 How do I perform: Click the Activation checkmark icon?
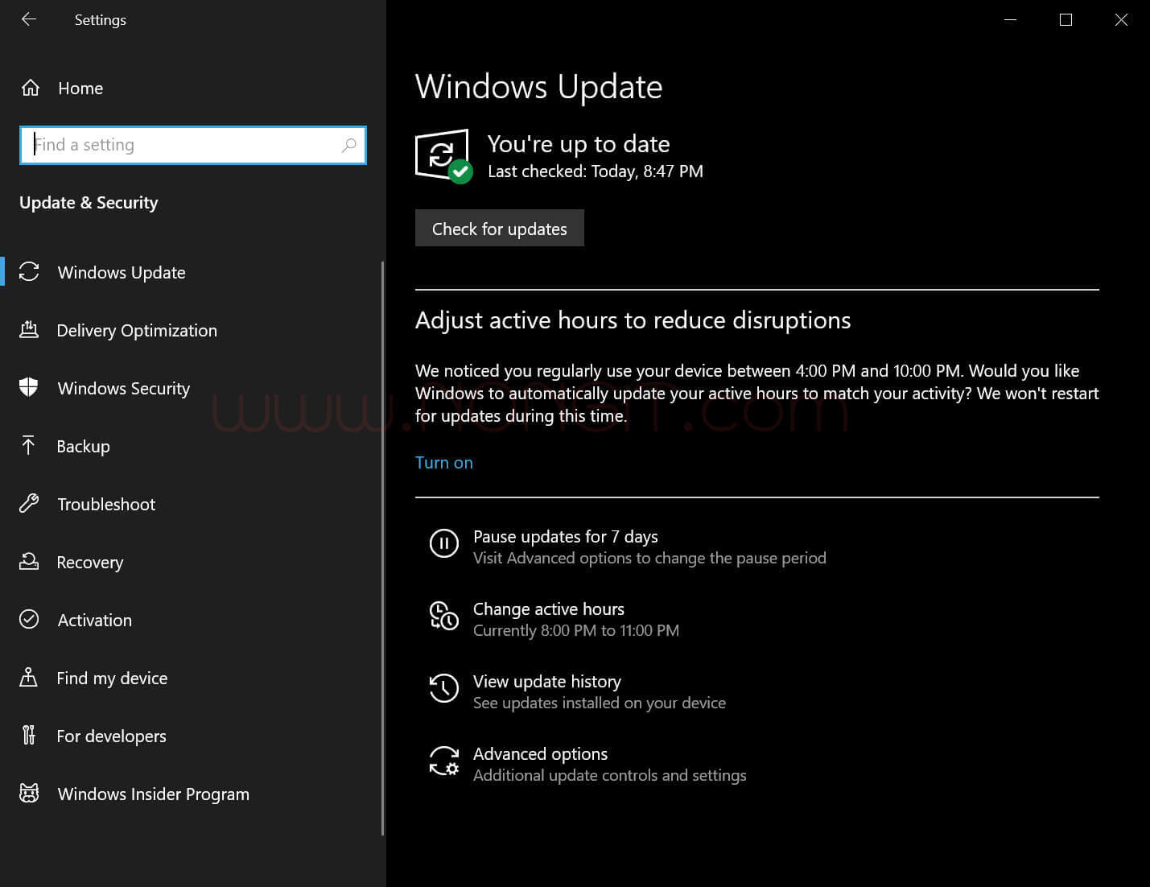[29, 620]
